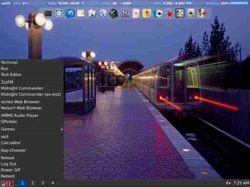This screenshot has height=187, width=250.
Task: Open the antiX start menu button in taskbar
Action: [6, 183]
